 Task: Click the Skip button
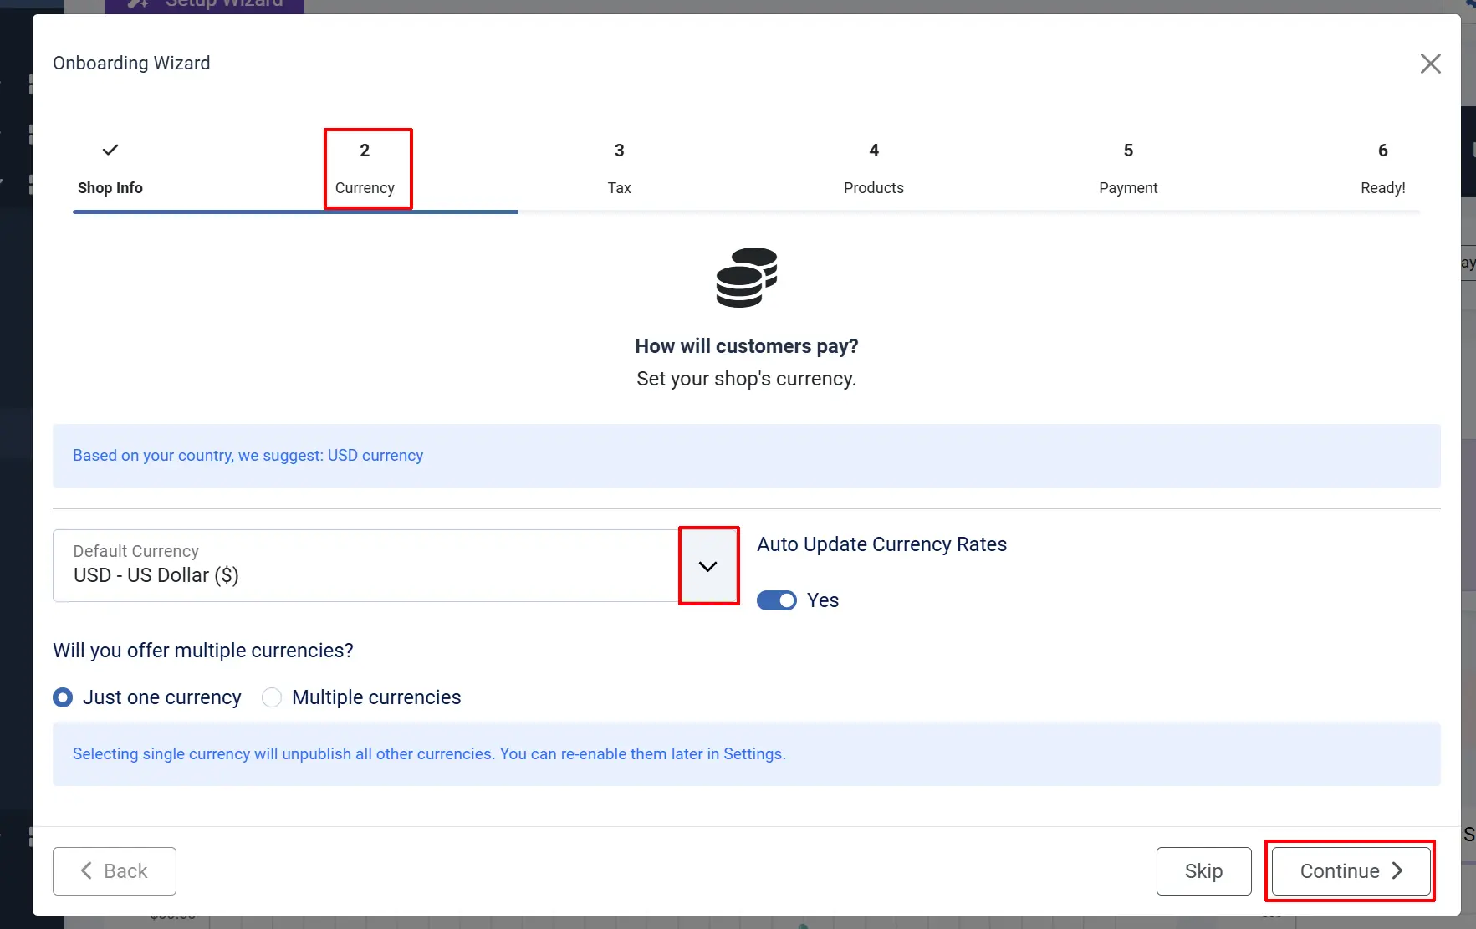click(x=1203, y=871)
